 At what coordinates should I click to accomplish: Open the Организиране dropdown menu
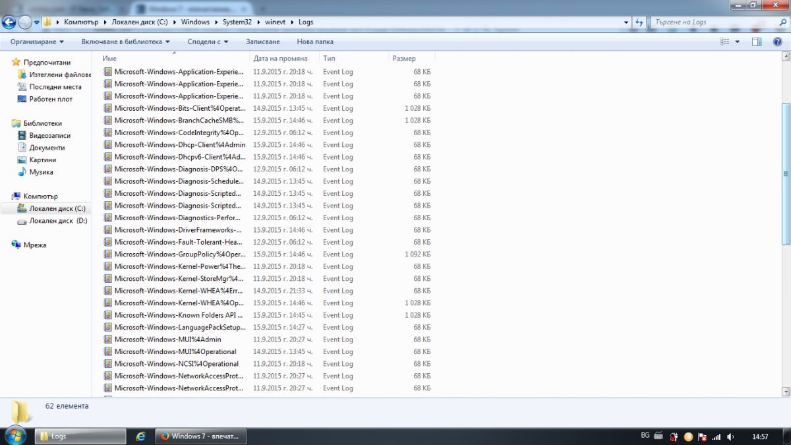click(x=37, y=42)
